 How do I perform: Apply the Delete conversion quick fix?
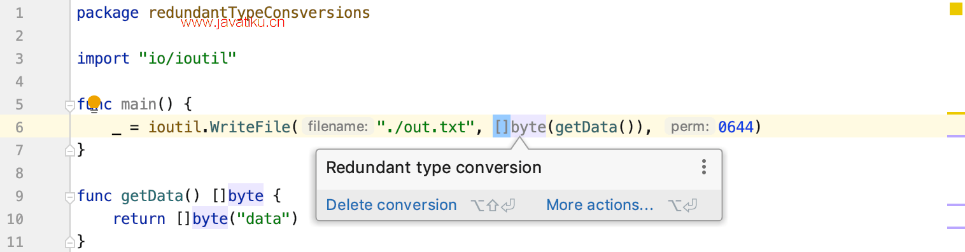coord(391,205)
